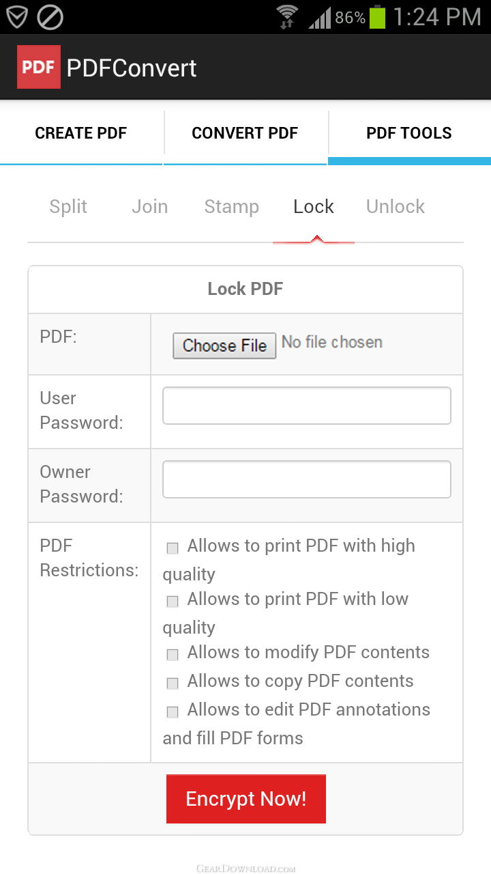Viewport: 491px width, 874px height.
Task: Switch to the CREATE PDF tab
Action: point(81,133)
